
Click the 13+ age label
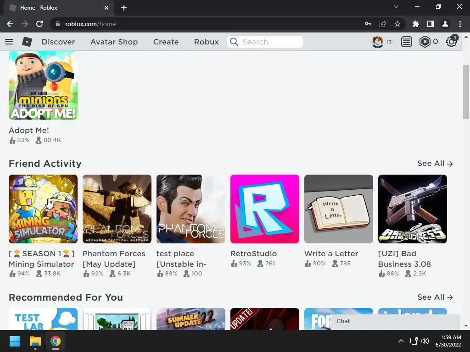coord(390,42)
